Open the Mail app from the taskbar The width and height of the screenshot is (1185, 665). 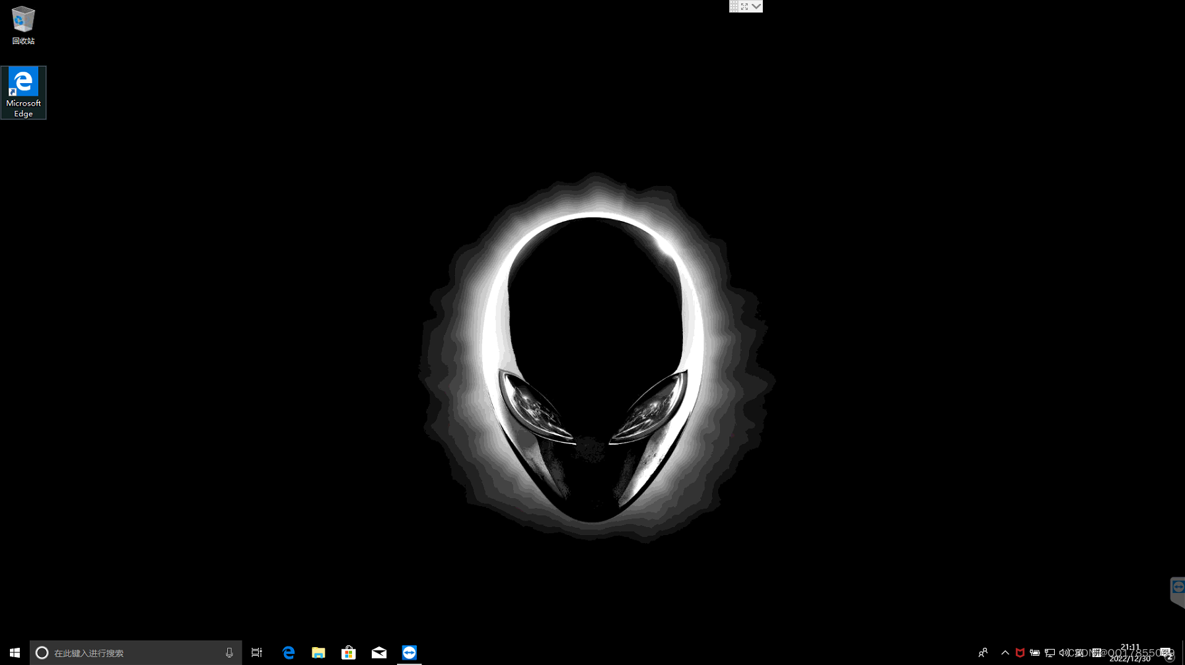pos(379,652)
